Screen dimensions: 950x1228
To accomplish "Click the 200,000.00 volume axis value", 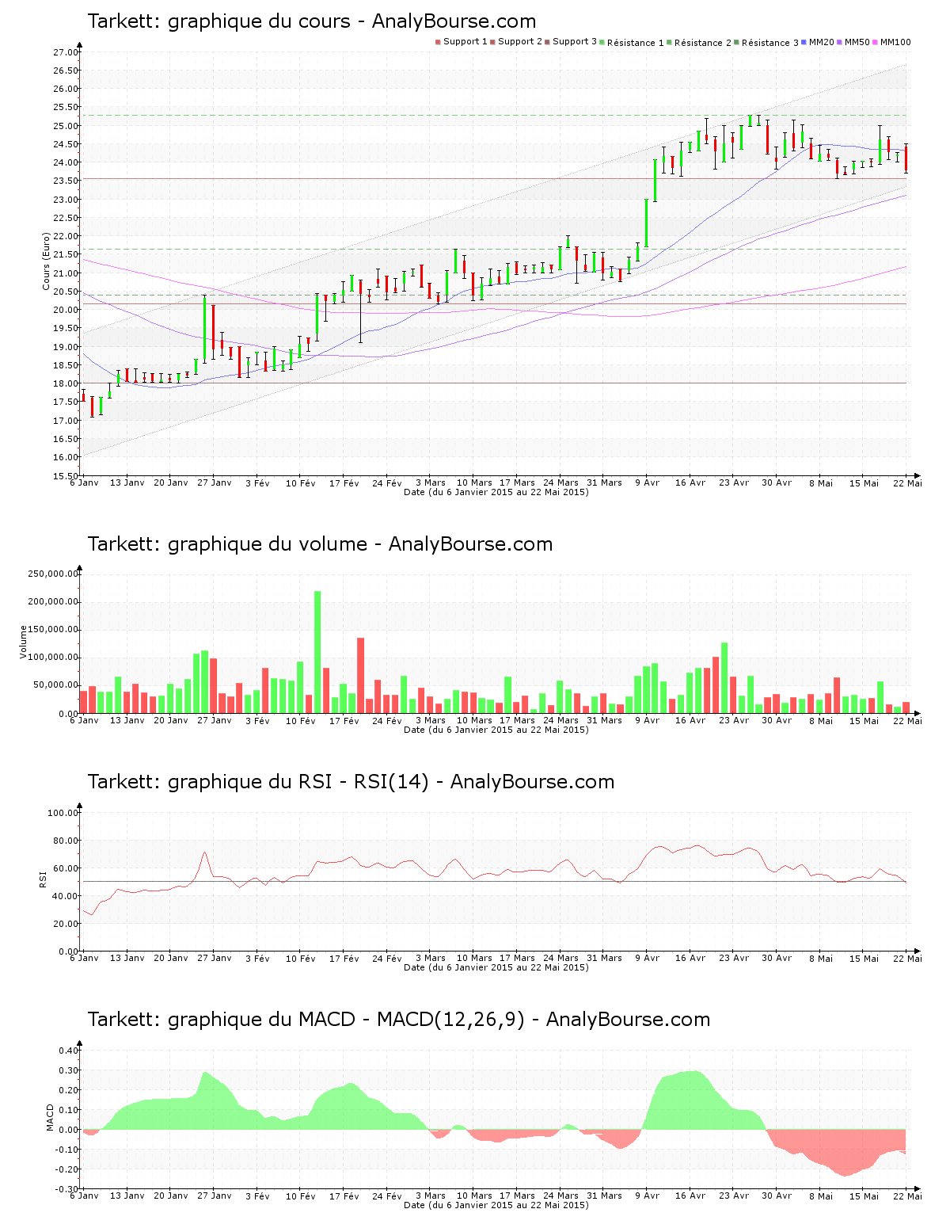I will click(53, 601).
